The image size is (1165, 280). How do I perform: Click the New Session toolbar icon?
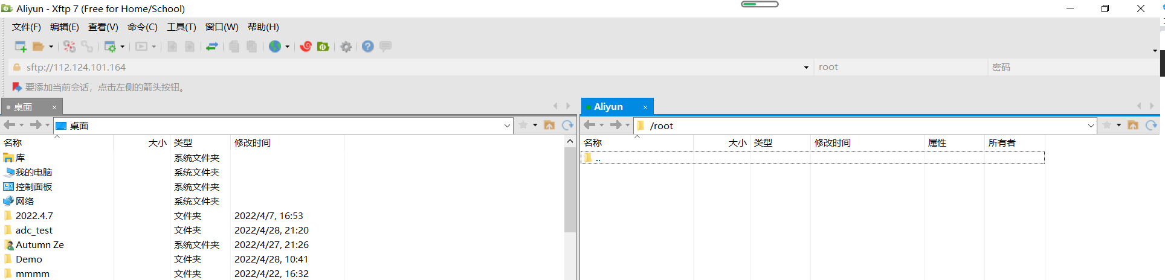click(x=20, y=46)
